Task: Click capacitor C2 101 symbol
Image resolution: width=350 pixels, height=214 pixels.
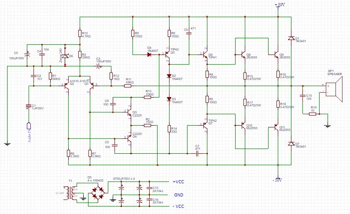Action: (33, 76)
